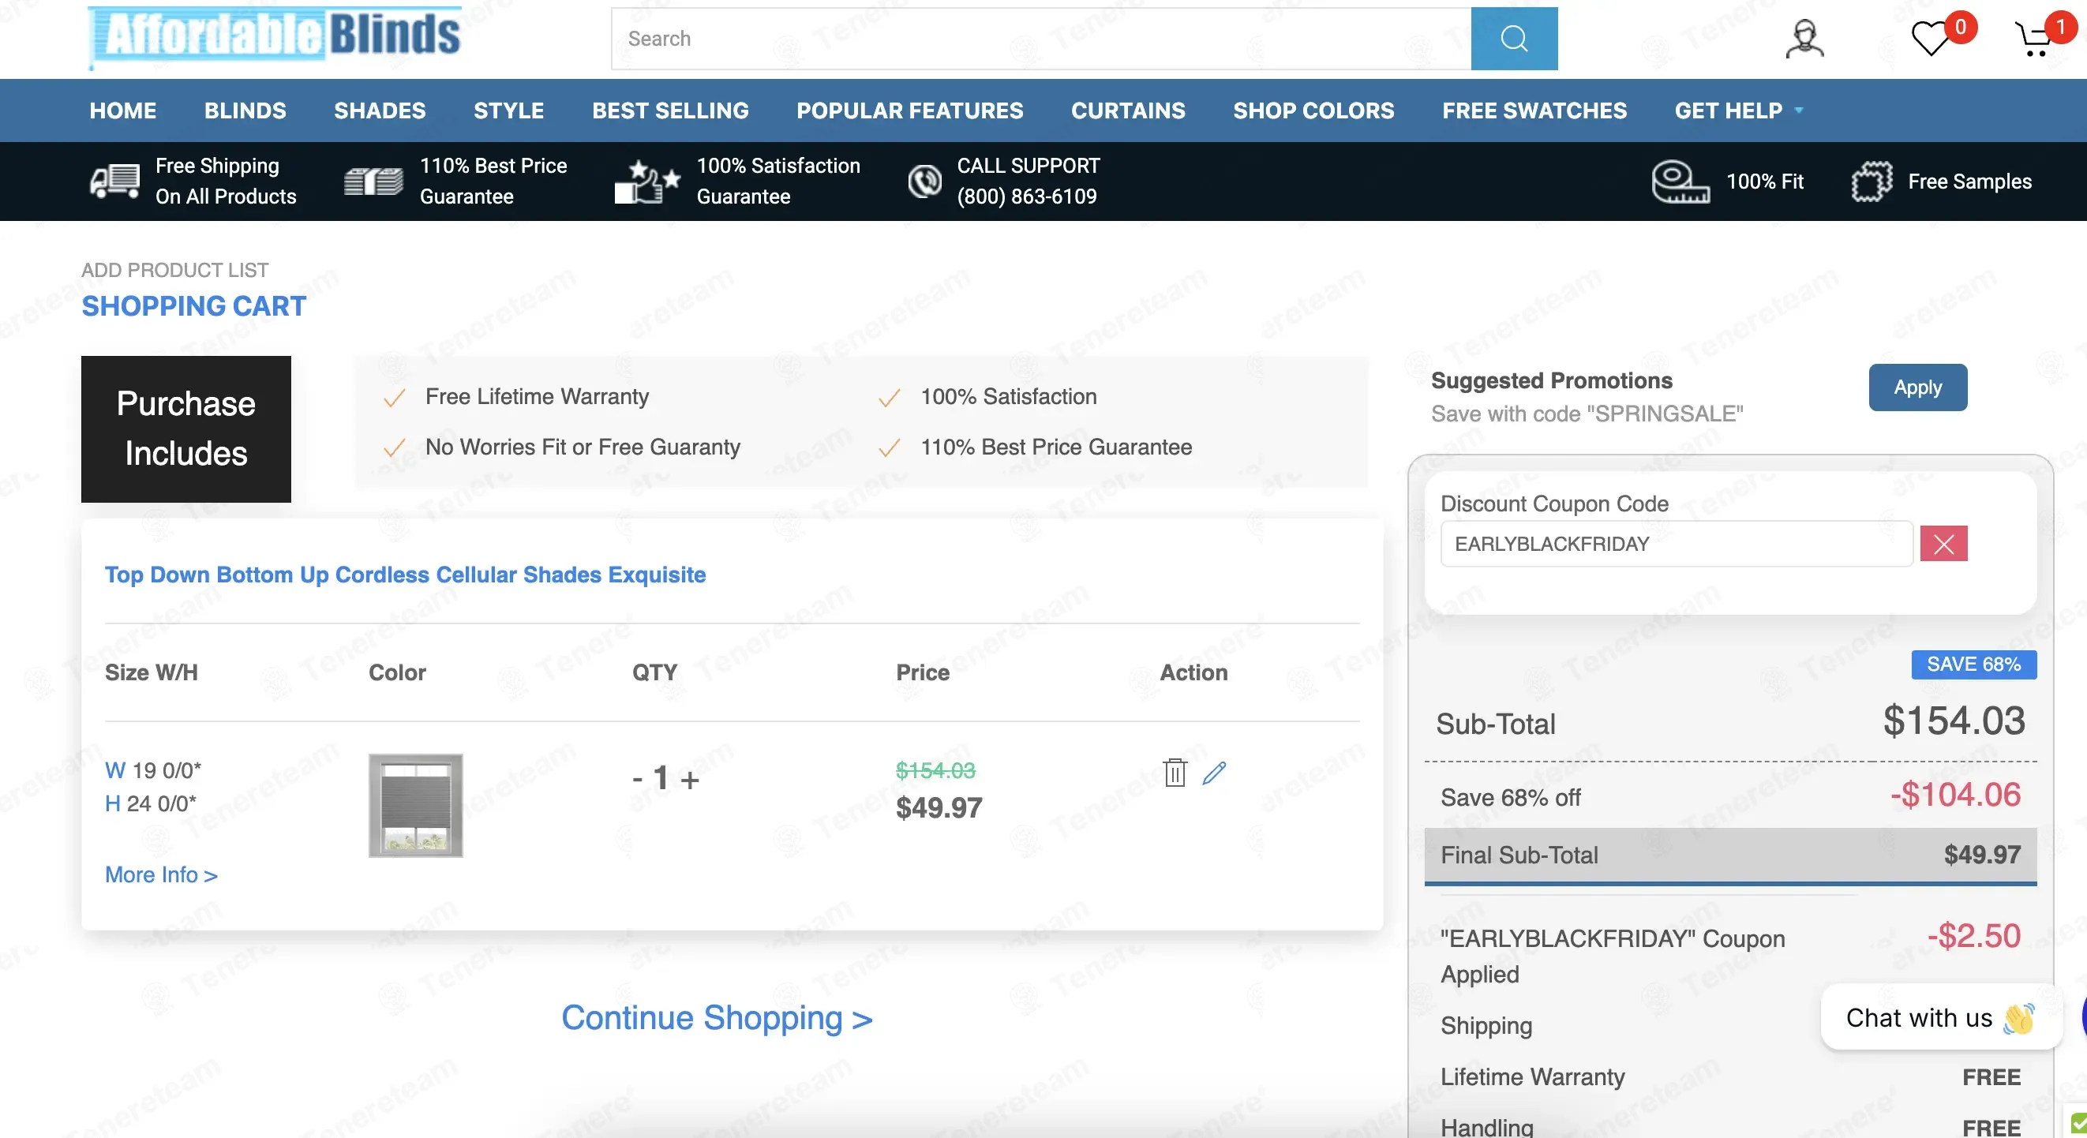Click the Purchase Includes black box
2087x1138 pixels.
click(185, 429)
